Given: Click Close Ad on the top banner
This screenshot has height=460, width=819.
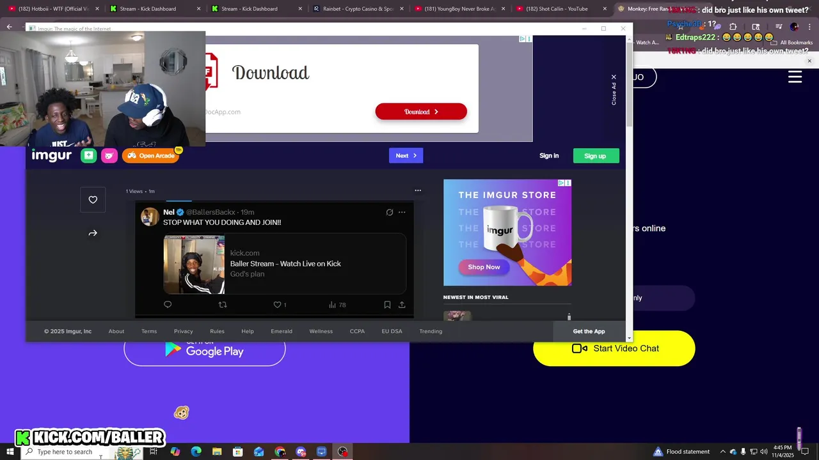Looking at the screenshot, I should click(x=614, y=89).
